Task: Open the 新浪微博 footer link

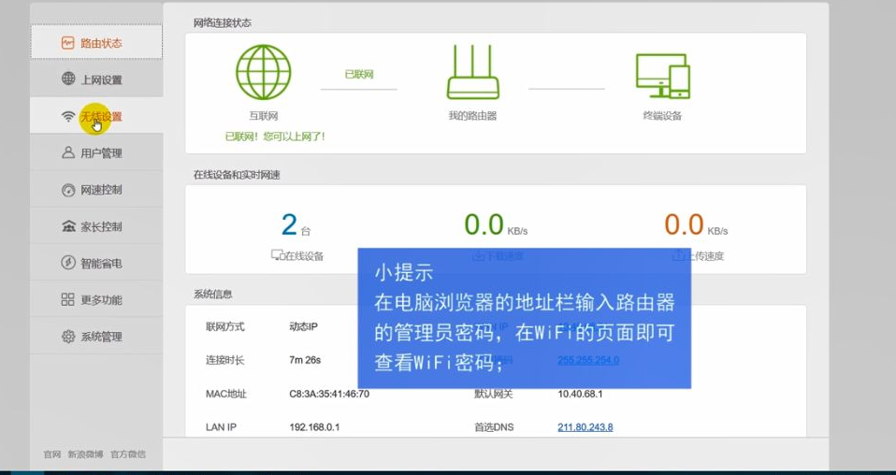Action: [x=84, y=454]
